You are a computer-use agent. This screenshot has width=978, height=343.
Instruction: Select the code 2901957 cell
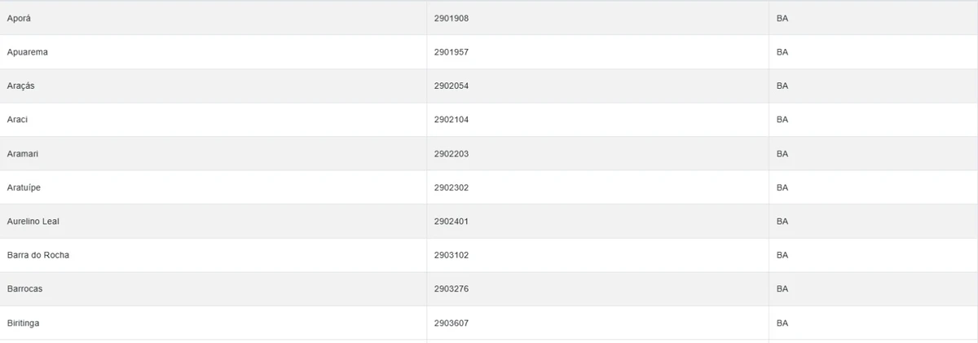click(x=452, y=52)
